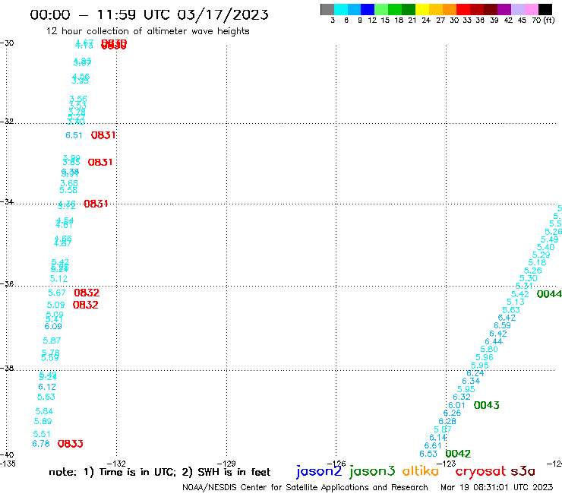Click the wave height value '6.01'
This screenshot has height=494, width=562.
click(456, 405)
